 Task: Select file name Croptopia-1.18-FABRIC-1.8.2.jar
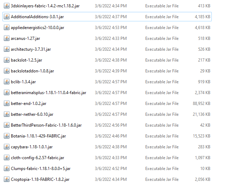coord(40,179)
